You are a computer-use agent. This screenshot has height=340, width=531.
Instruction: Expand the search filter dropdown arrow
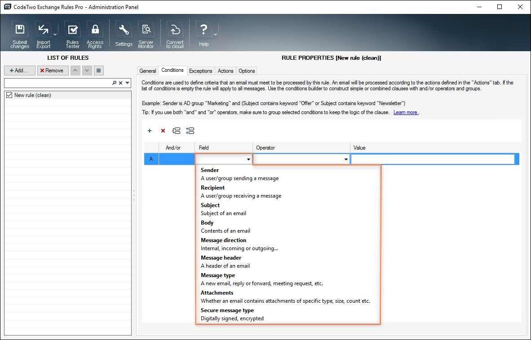pyautogui.click(x=127, y=83)
